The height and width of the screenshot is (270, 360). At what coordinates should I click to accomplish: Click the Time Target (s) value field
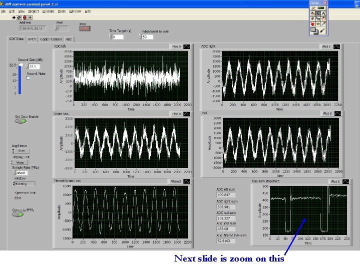tap(118, 36)
